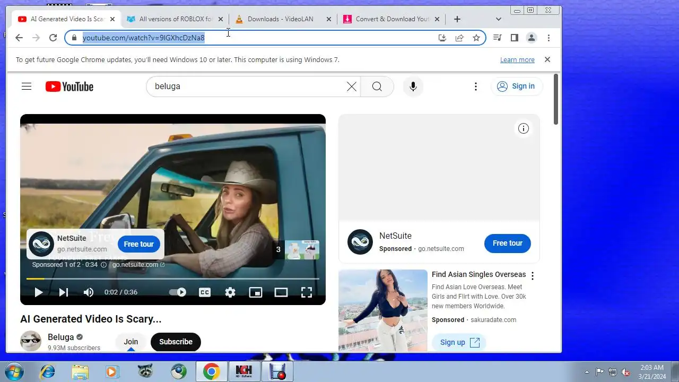The width and height of the screenshot is (679, 382).
Task: Launch Internet Explorer from taskbar
Action: coord(48,371)
